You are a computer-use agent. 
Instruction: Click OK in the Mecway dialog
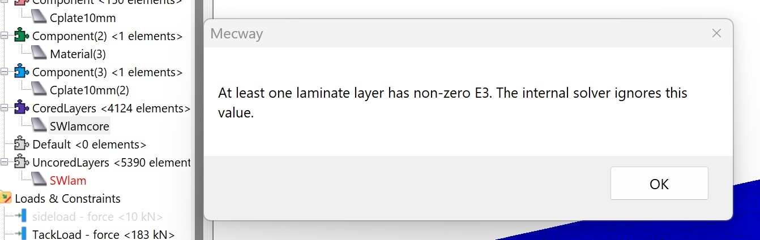point(659,184)
